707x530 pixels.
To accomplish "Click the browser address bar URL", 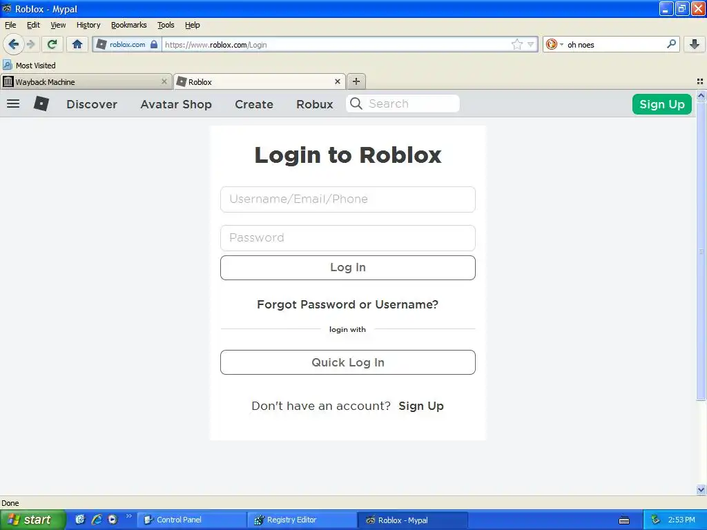I will (336, 45).
